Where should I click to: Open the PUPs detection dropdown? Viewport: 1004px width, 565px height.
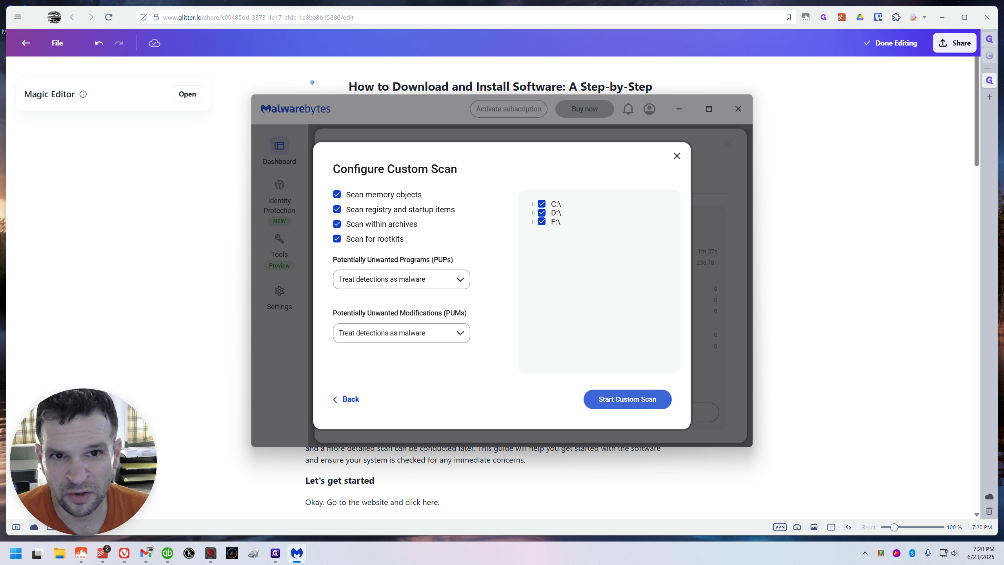[401, 279]
